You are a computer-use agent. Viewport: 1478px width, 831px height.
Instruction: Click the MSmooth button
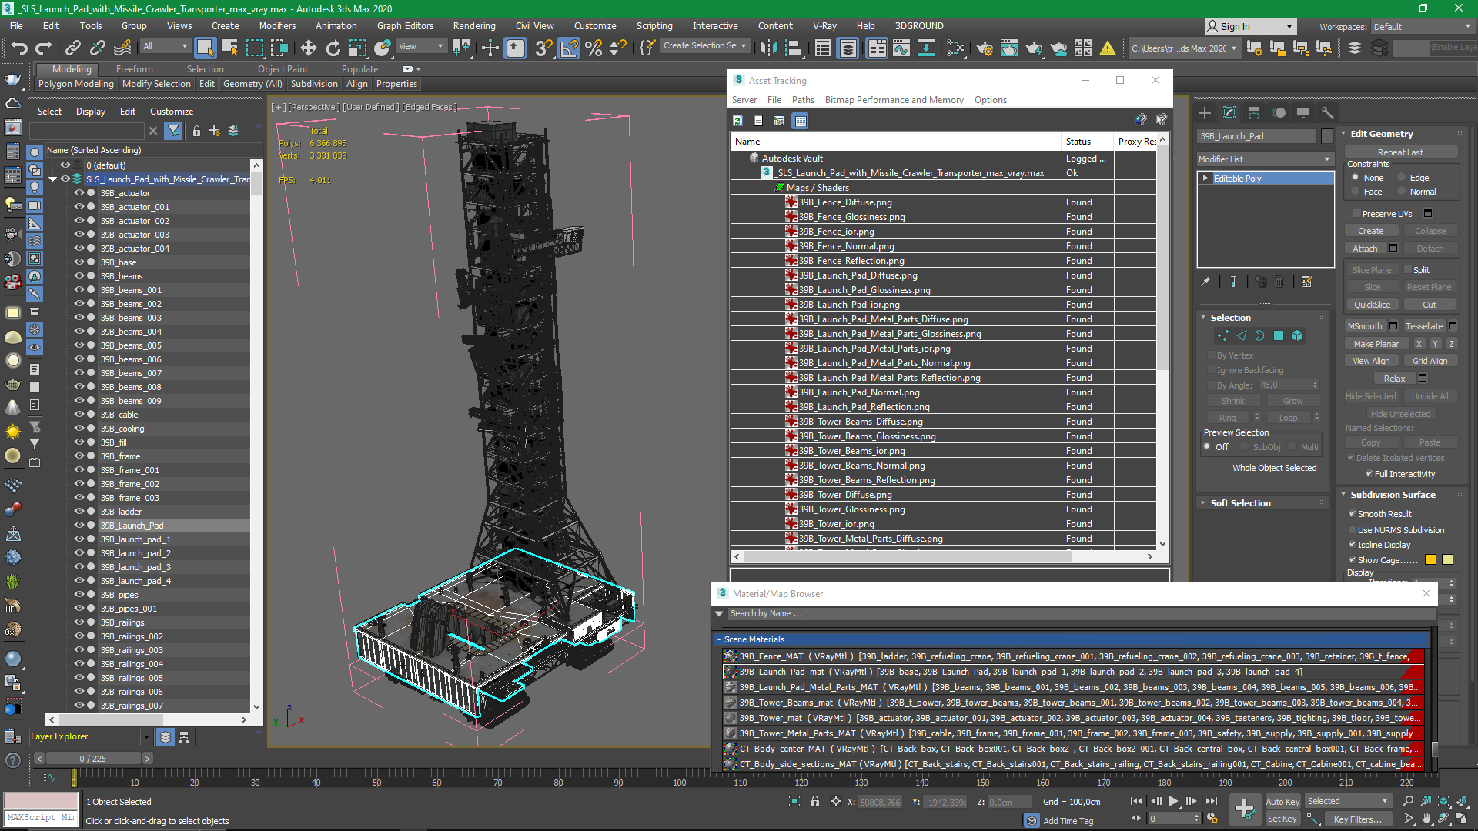1365,326
